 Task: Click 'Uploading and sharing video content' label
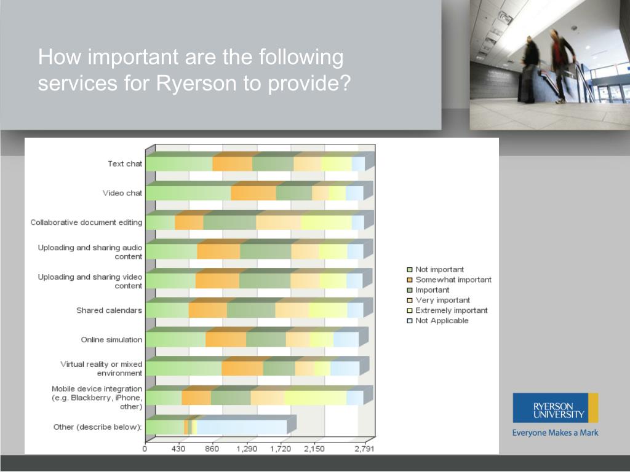click(90, 281)
